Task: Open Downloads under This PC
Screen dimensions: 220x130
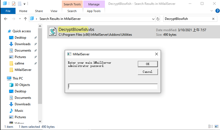Action: (22, 104)
